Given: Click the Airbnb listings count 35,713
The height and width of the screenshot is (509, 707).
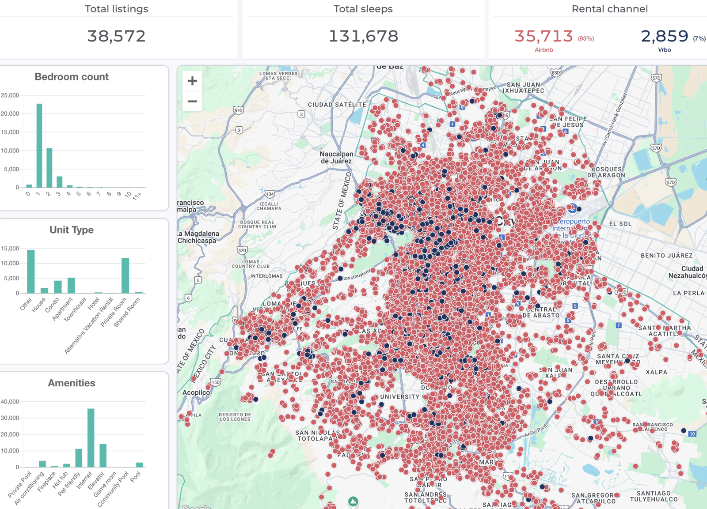Looking at the screenshot, I should point(544,36).
